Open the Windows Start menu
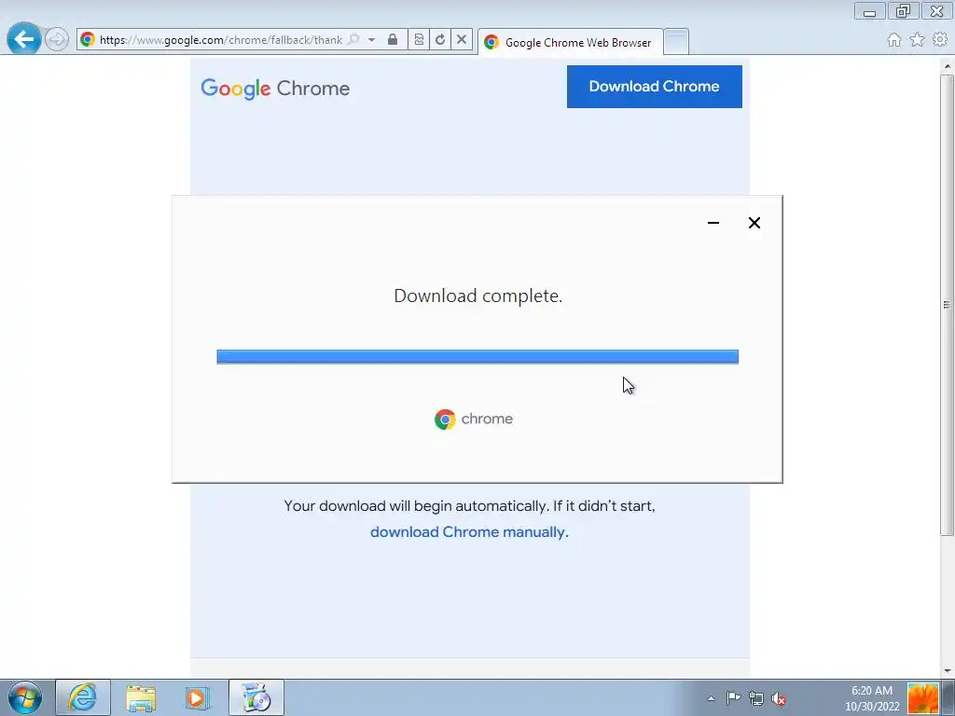This screenshot has width=955, height=716. pos(25,697)
